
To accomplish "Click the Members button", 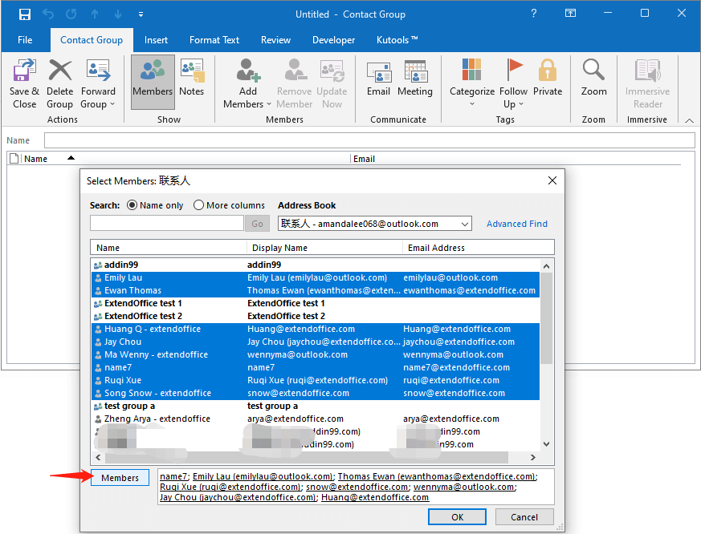I will coord(120,478).
